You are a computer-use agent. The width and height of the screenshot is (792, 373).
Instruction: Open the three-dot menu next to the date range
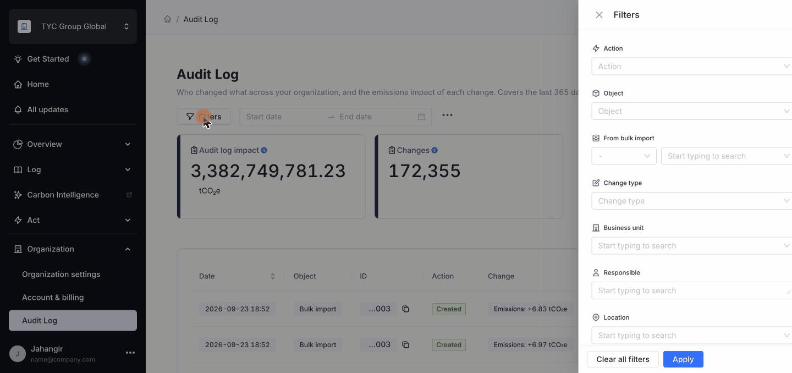click(x=447, y=116)
